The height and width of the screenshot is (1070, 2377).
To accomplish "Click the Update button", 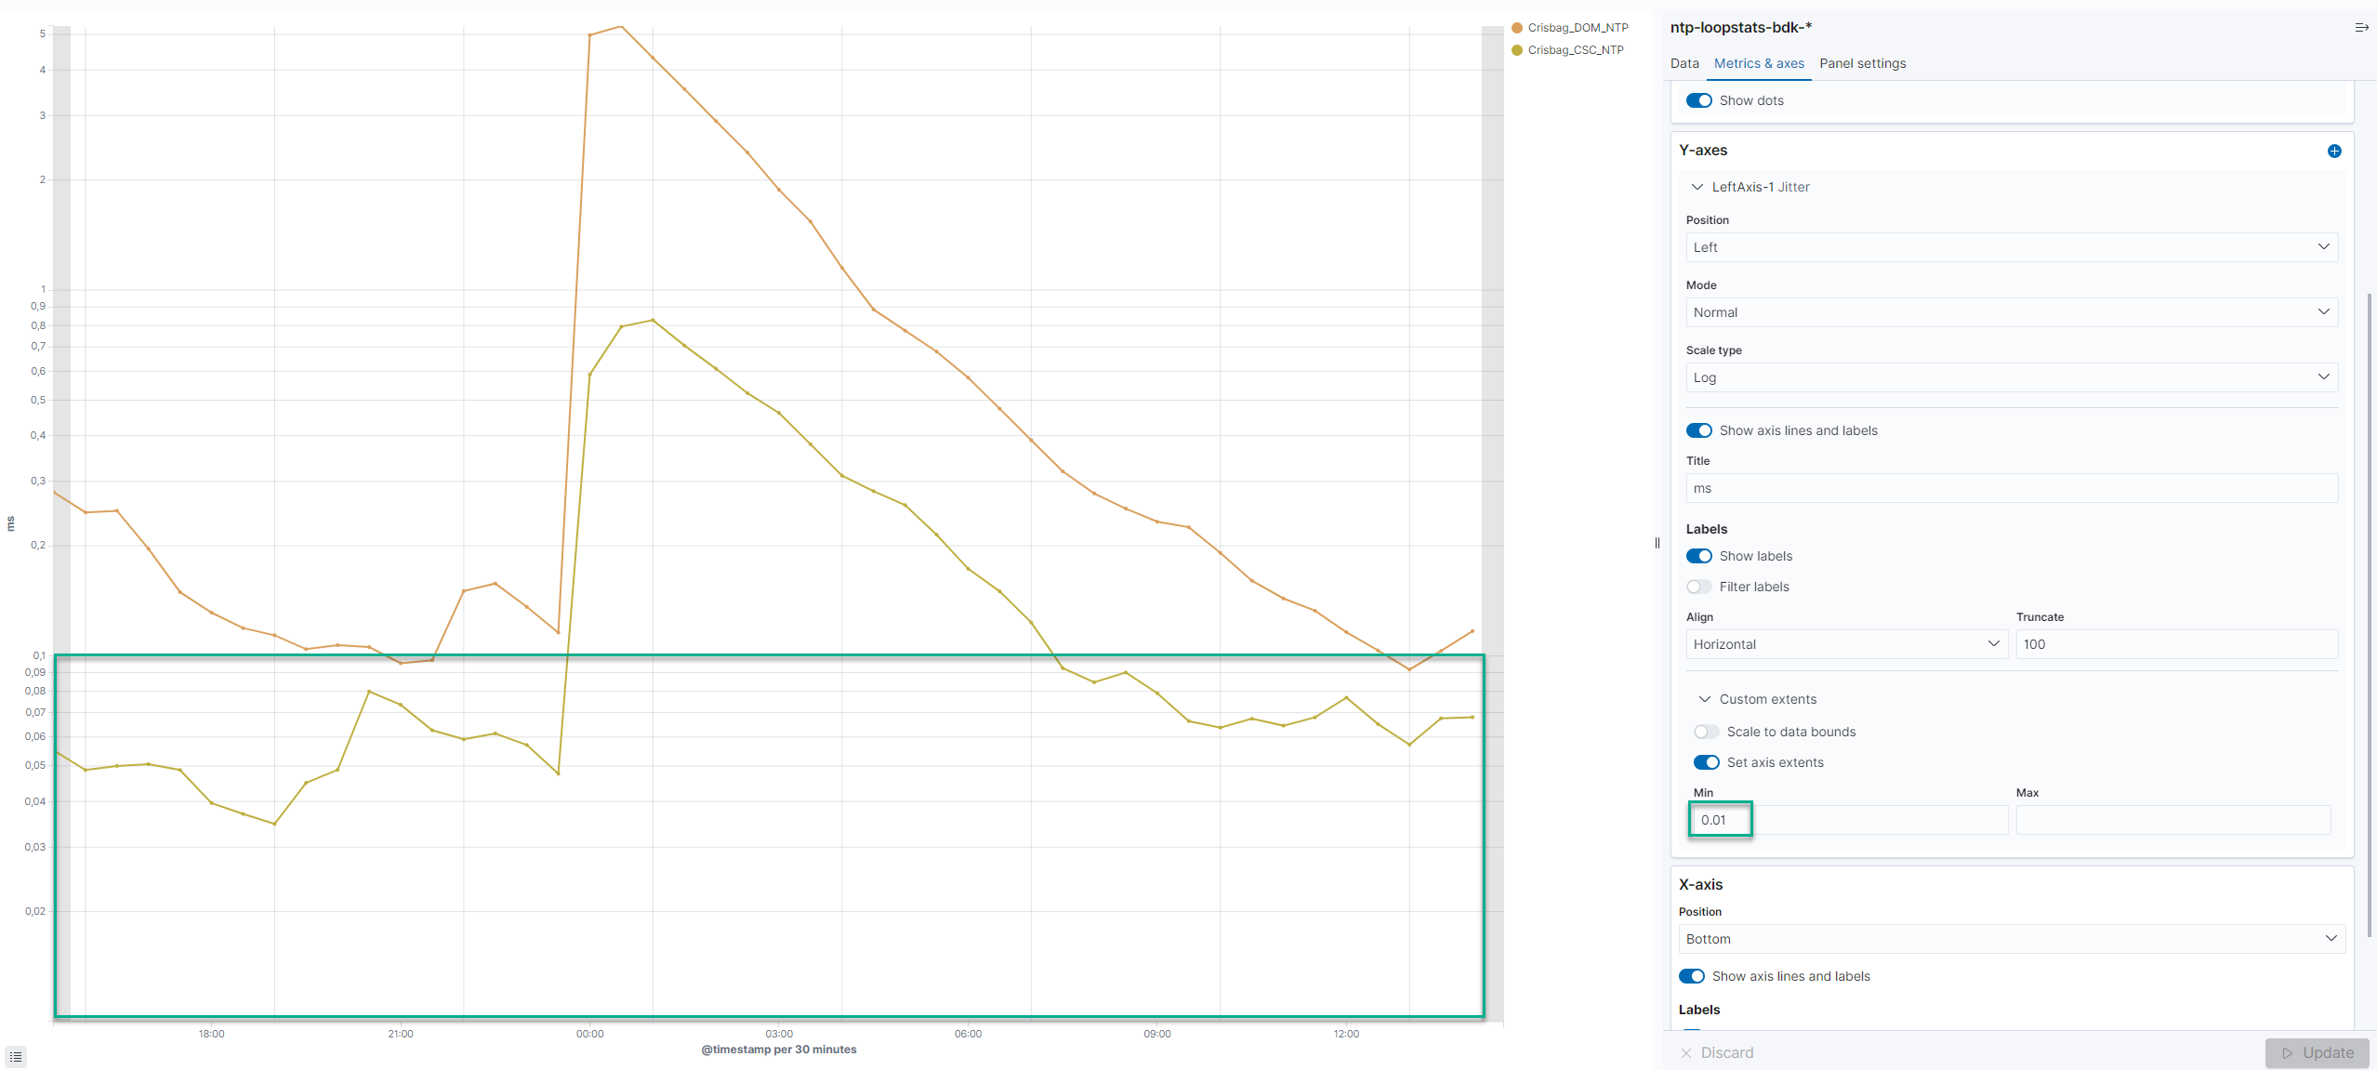I will [2318, 1052].
